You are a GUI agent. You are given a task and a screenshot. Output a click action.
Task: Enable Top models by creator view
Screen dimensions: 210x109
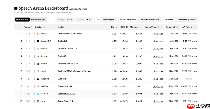(x=186, y=20)
